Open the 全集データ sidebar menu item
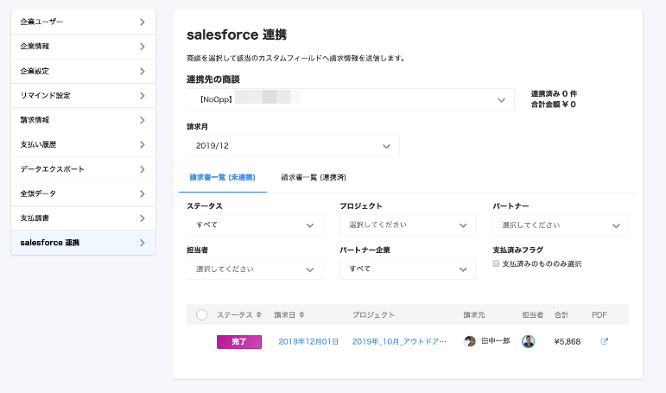666x393 pixels. tap(83, 193)
